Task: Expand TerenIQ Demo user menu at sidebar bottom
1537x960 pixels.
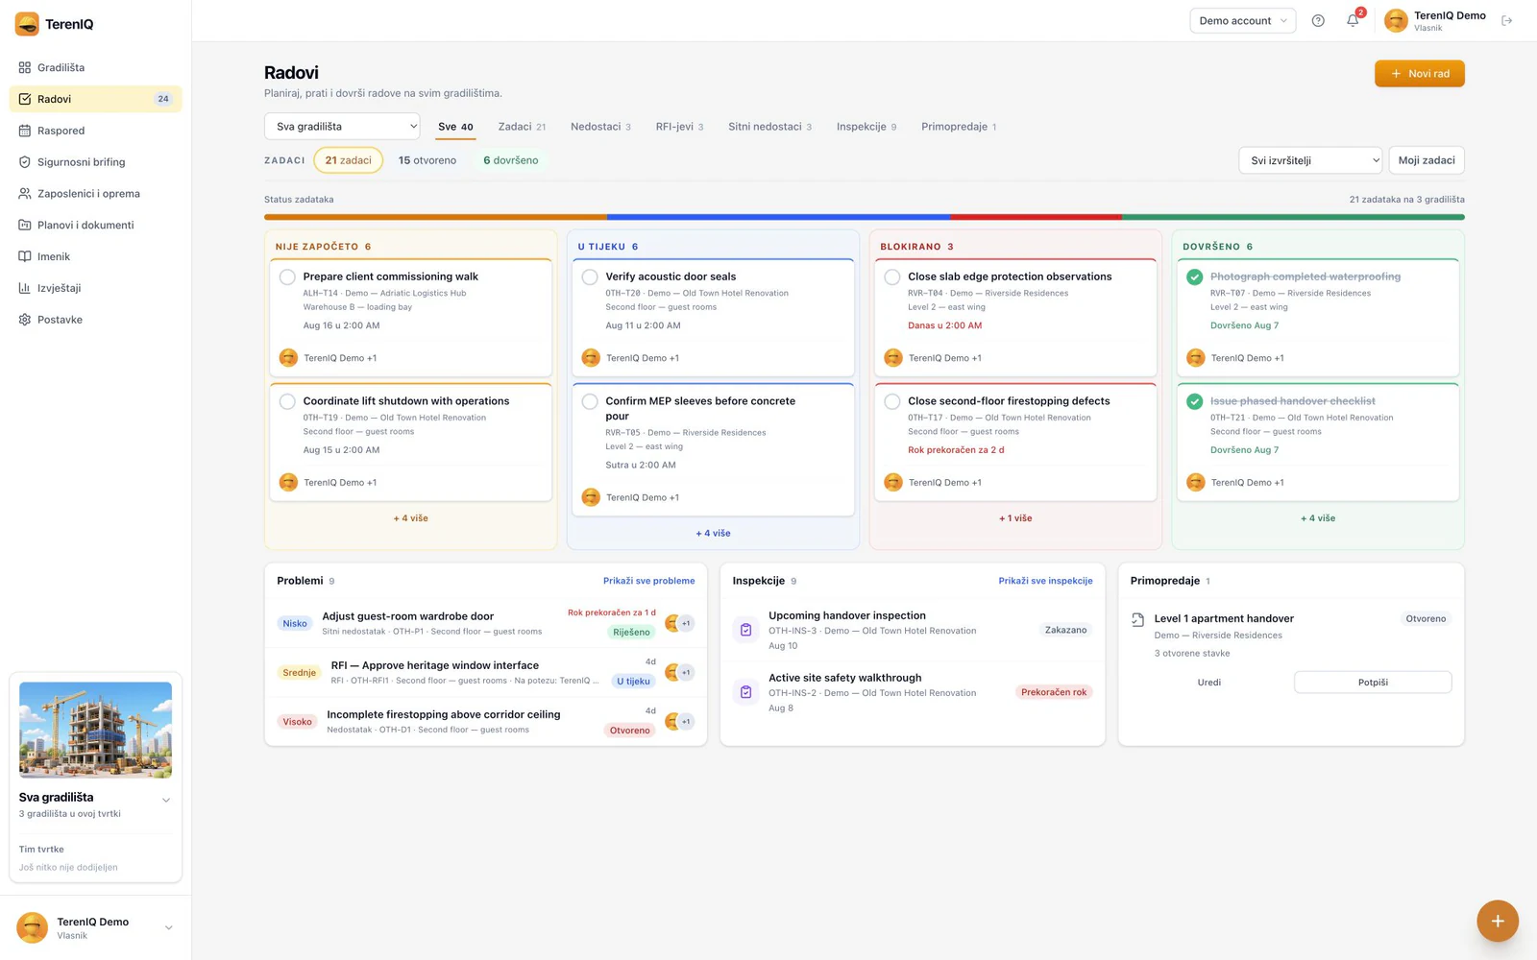Action: click(x=169, y=927)
